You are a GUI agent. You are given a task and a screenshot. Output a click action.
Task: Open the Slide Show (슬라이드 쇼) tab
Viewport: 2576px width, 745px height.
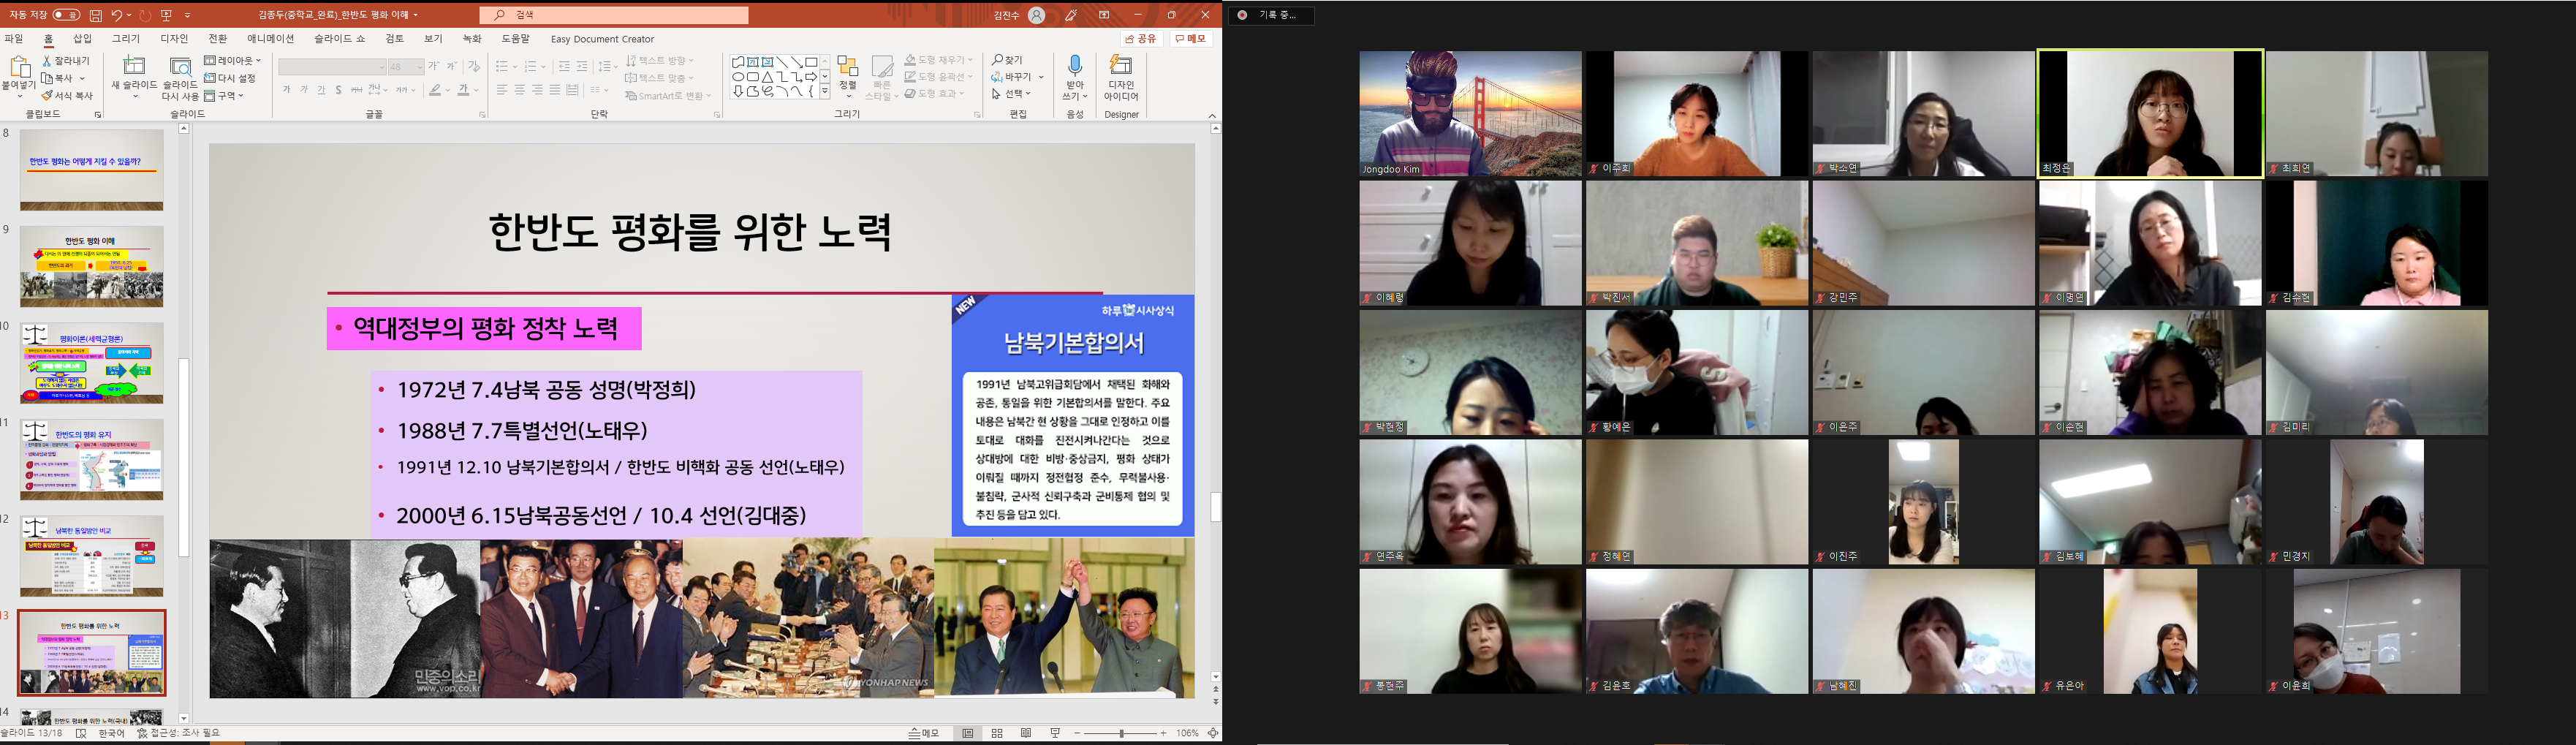click(340, 39)
